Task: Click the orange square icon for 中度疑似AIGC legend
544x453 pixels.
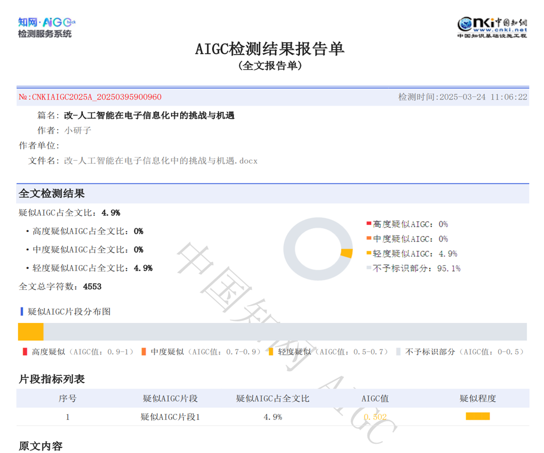Action: click(x=368, y=239)
